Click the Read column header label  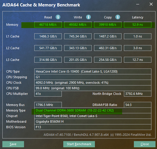tap(48, 17)
